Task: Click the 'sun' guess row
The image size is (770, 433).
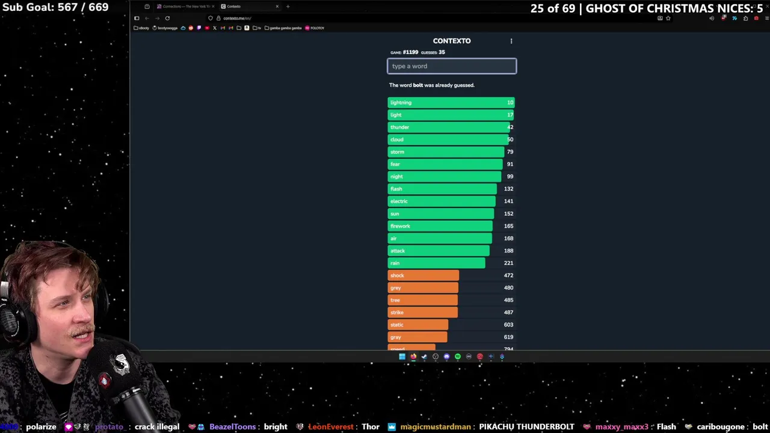Action: [451, 213]
